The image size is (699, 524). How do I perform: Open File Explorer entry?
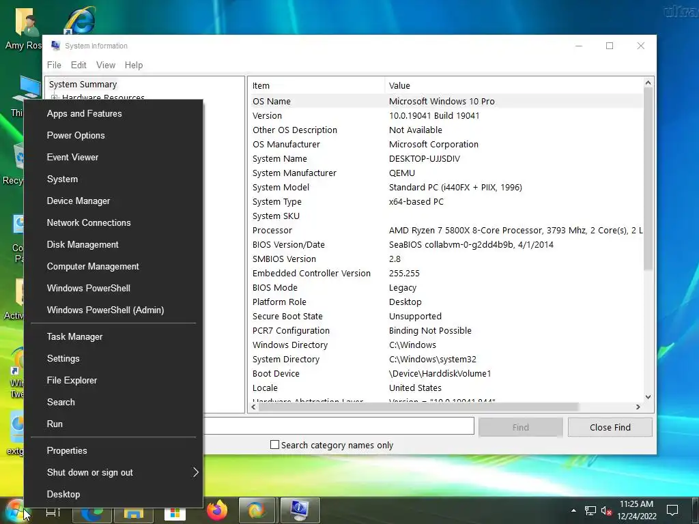(113, 381)
